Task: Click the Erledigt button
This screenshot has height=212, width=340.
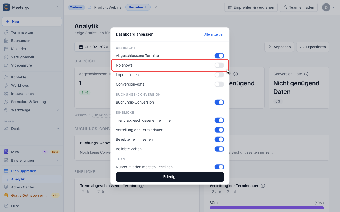Action: pyautogui.click(x=170, y=177)
